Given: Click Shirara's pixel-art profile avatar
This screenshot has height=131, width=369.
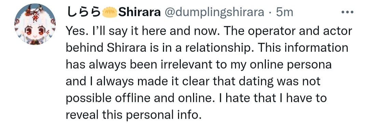Looking at the screenshot, I should (x=35, y=24).
